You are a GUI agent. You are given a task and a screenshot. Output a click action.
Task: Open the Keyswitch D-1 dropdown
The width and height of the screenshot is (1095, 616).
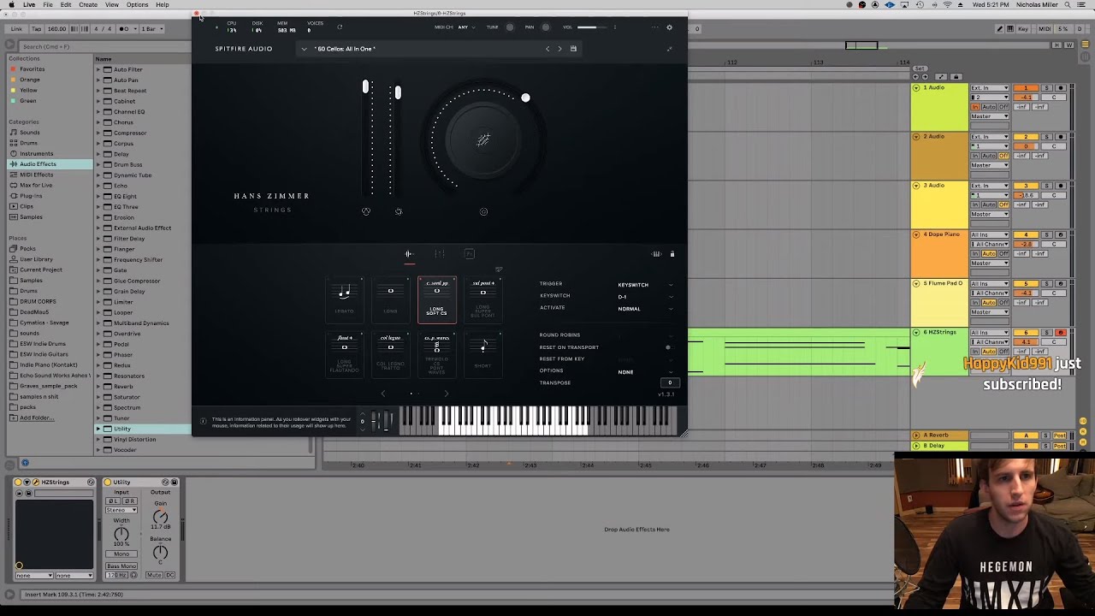(644, 297)
